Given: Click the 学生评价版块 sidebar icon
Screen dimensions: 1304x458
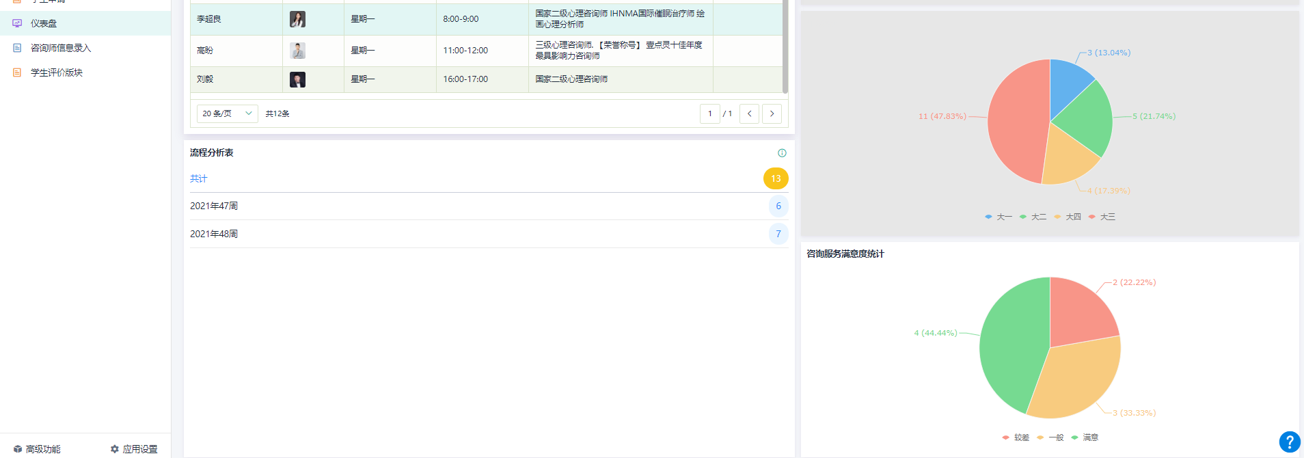Looking at the screenshot, I should [17, 72].
